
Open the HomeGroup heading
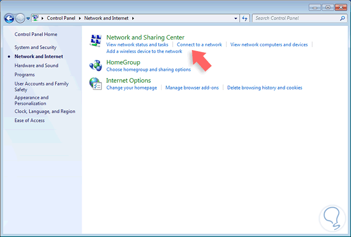click(124, 62)
